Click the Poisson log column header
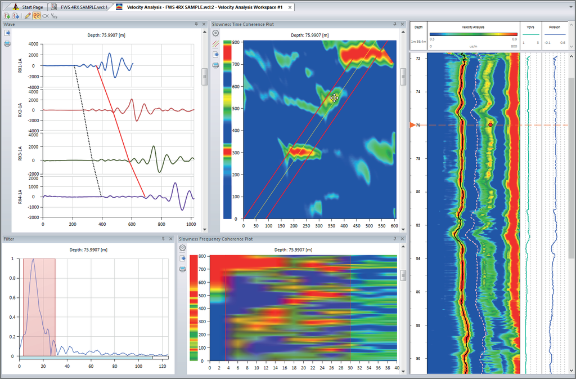The height and width of the screenshot is (379, 576). click(x=554, y=27)
